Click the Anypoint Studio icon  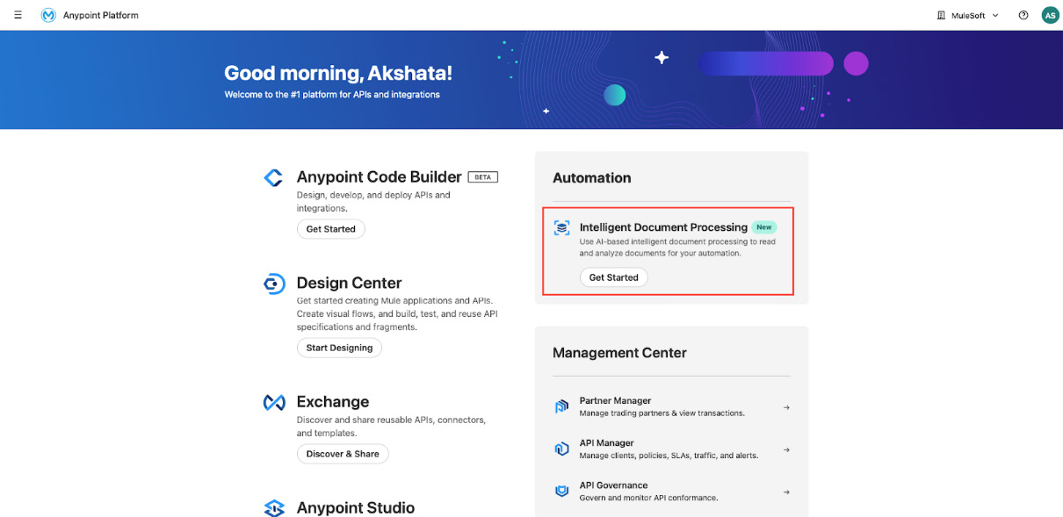[x=274, y=508]
